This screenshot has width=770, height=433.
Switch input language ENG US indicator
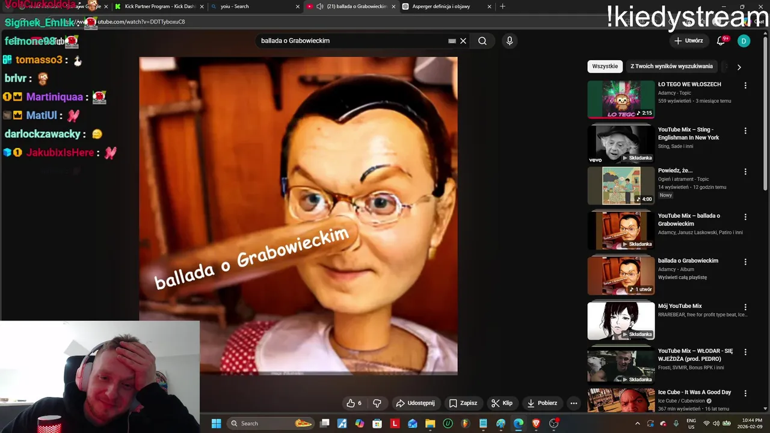(x=692, y=423)
